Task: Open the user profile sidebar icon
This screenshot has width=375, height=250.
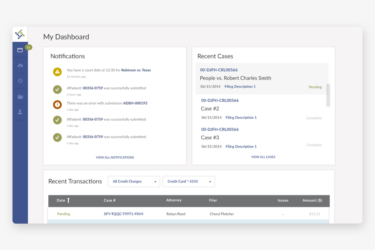Action: click(20, 112)
